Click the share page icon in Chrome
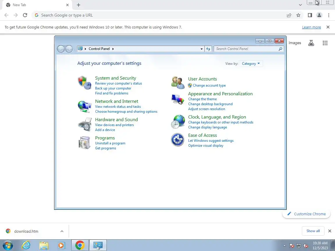 tap(289, 15)
